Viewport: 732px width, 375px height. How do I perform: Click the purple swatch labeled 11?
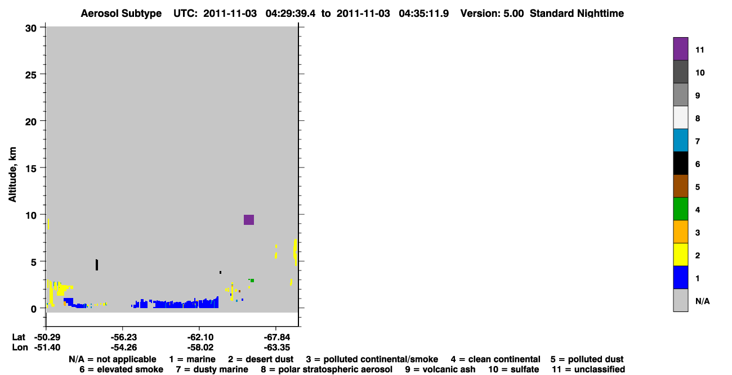pos(680,49)
